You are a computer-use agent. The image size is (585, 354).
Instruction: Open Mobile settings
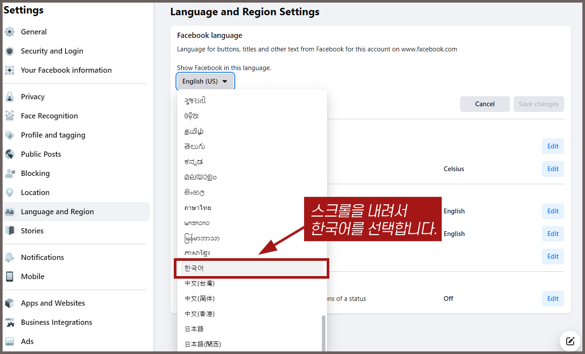point(76,276)
